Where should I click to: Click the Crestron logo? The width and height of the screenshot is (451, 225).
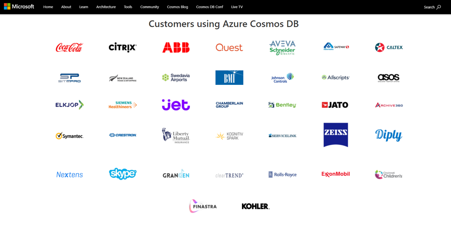pyautogui.click(x=123, y=135)
